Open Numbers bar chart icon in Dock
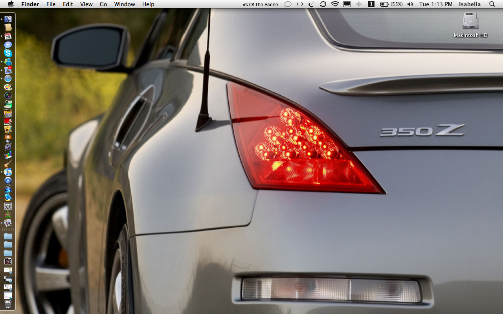 (x=8, y=155)
